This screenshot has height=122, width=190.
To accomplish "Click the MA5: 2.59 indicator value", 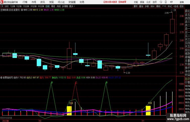I will point(28,10).
